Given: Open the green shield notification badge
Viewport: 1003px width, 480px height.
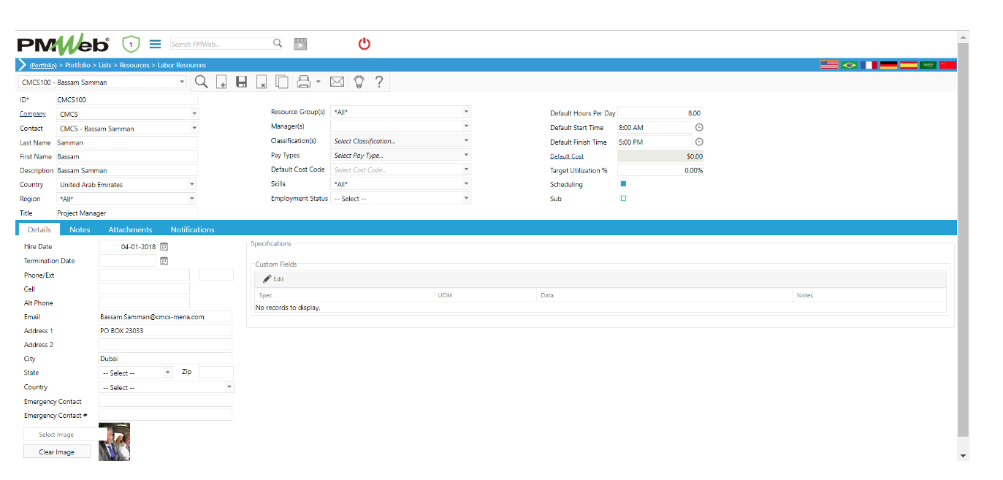Looking at the screenshot, I should tap(131, 44).
